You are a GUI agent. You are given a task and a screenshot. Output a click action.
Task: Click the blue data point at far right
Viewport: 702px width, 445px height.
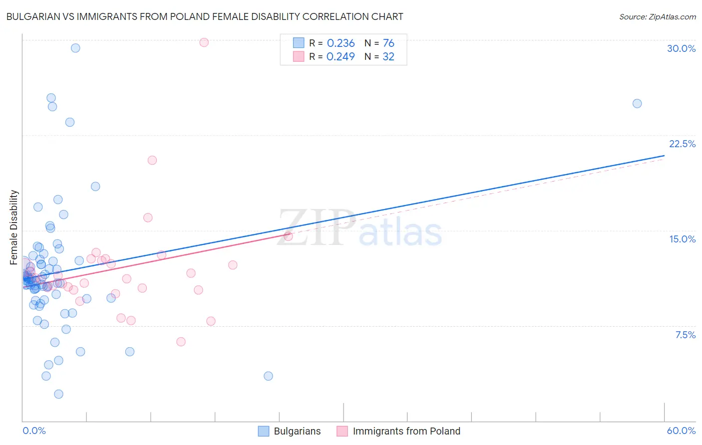pos(637,104)
